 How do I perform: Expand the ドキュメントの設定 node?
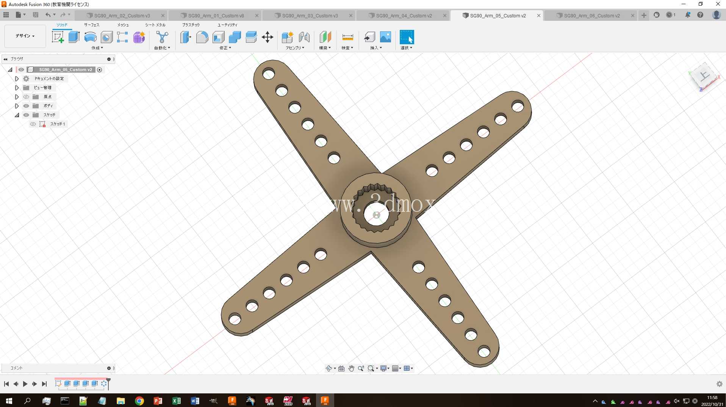point(17,79)
